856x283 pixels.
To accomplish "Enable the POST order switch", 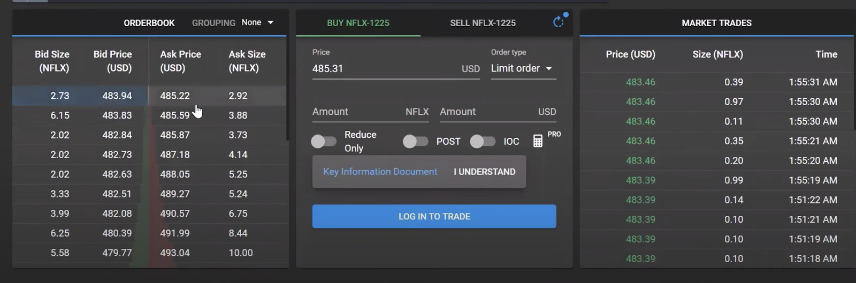I will coord(416,141).
